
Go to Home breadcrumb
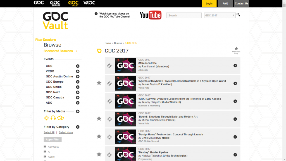coord(108,43)
